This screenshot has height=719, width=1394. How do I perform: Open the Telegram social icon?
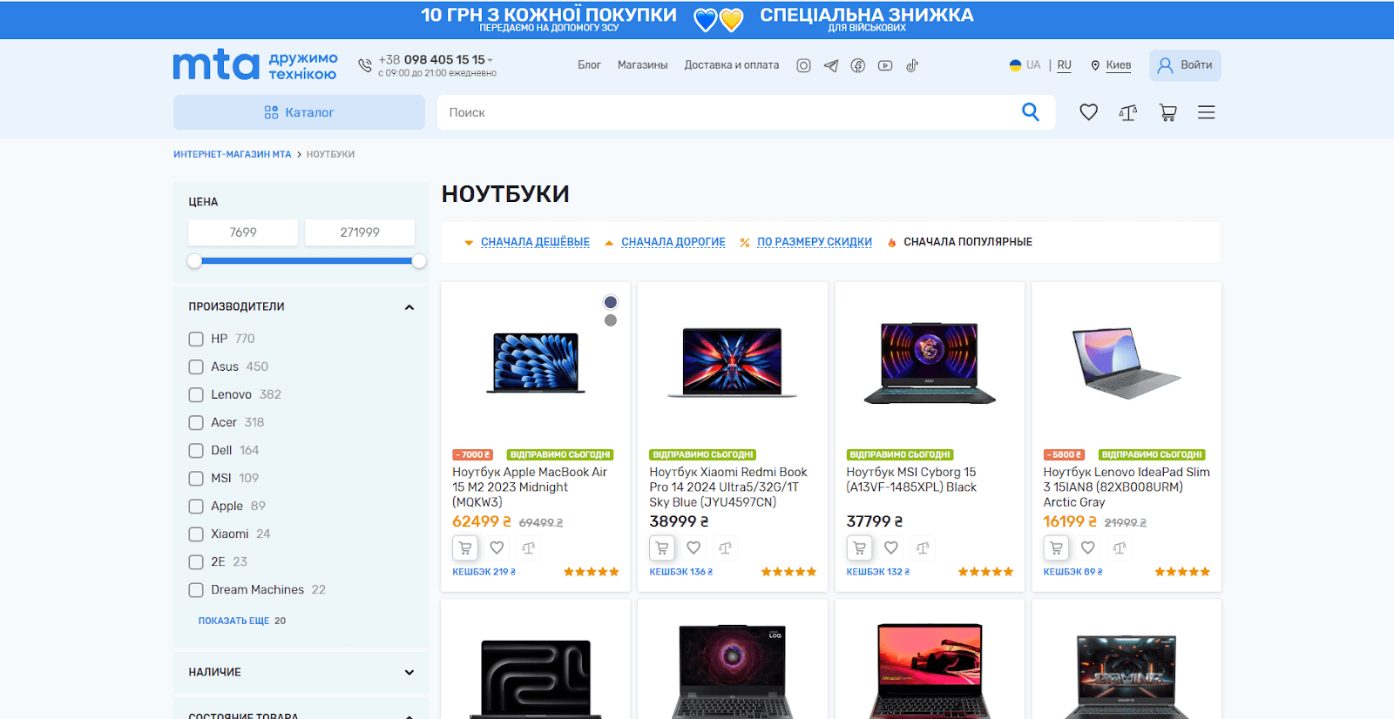click(831, 65)
